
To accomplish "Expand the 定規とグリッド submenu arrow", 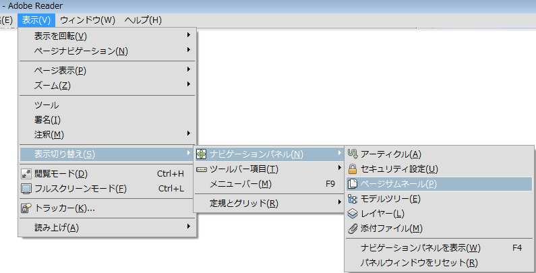I will [x=339, y=202].
